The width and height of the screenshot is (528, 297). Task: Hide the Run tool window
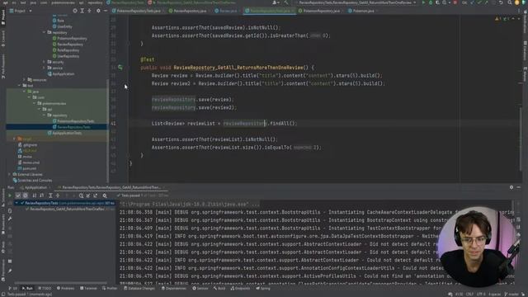coord(519,187)
